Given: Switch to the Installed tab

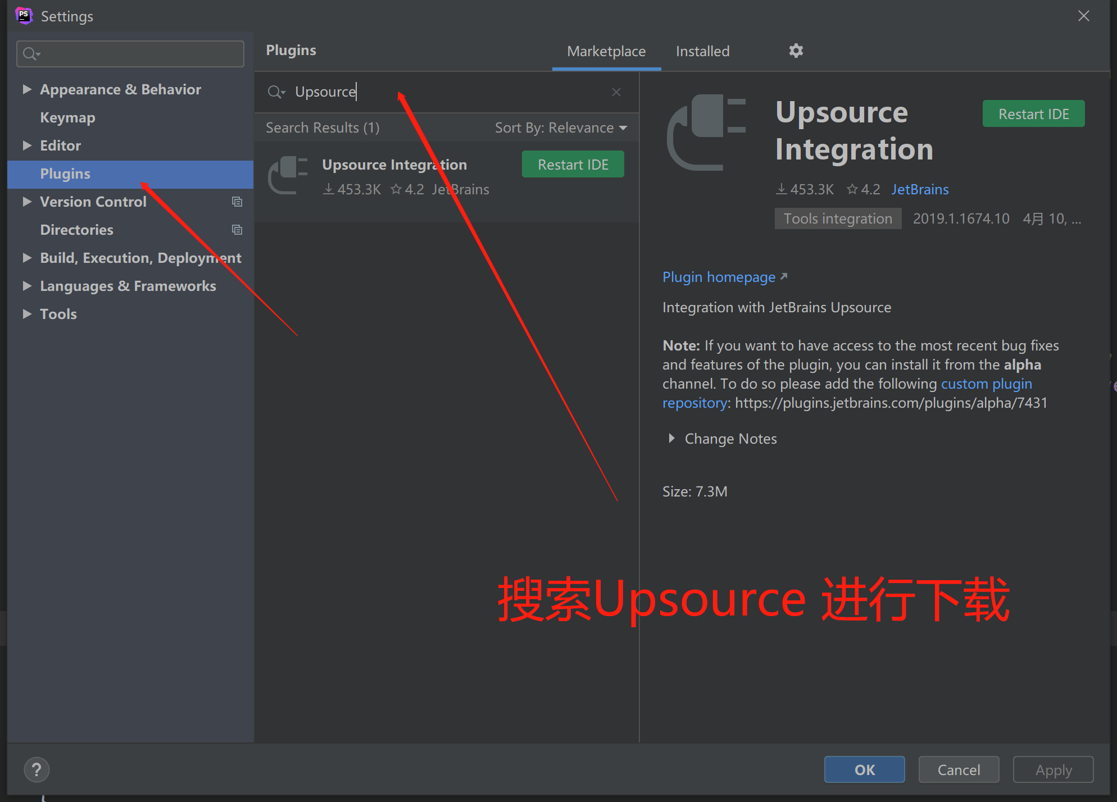Looking at the screenshot, I should point(702,52).
